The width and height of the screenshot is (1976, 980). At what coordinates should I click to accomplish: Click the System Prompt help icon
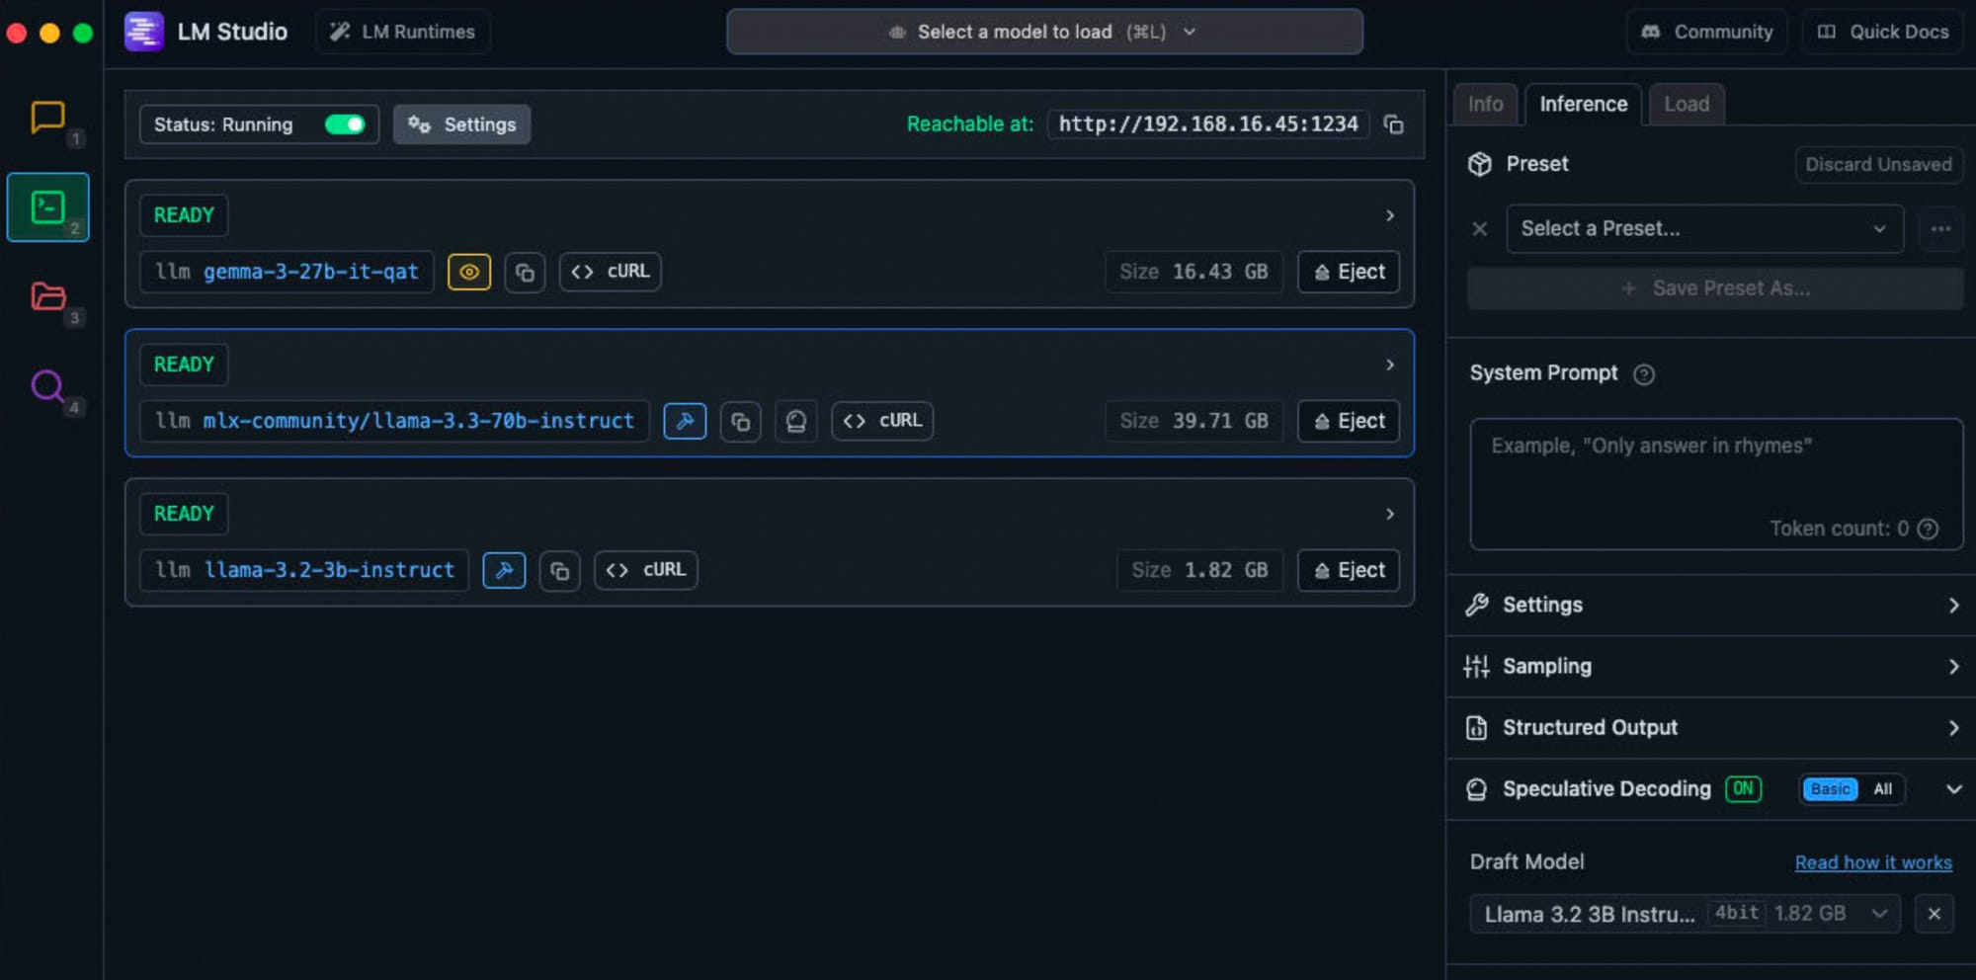coord(1644,374)
